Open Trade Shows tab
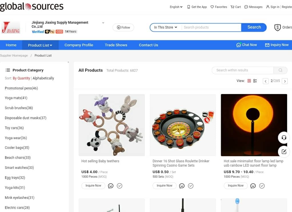Image resolution: width=292 pixels, height=212 pixels. tap(116, 45)
